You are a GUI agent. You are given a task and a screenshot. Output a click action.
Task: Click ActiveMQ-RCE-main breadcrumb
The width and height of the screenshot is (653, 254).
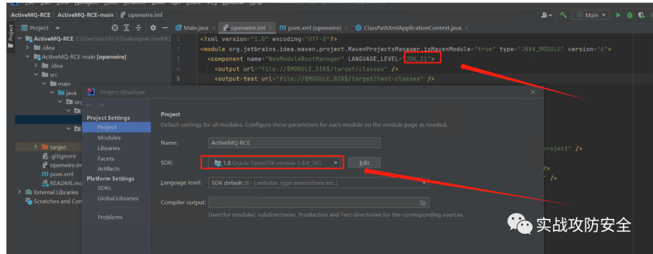[85, 15]
